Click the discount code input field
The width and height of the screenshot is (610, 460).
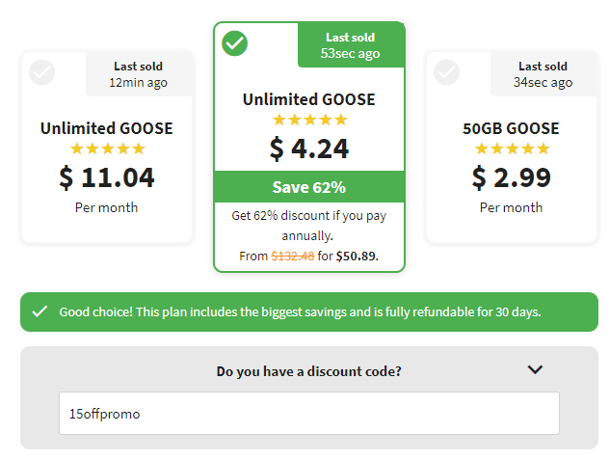[x=309, y=414]
